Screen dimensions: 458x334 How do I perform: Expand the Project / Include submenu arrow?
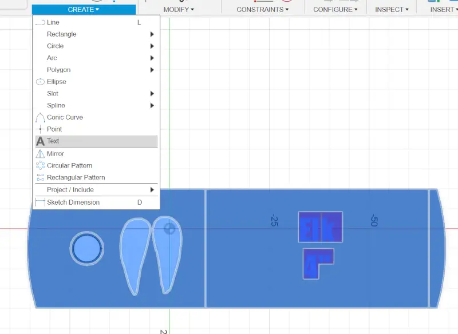(152, 190)
